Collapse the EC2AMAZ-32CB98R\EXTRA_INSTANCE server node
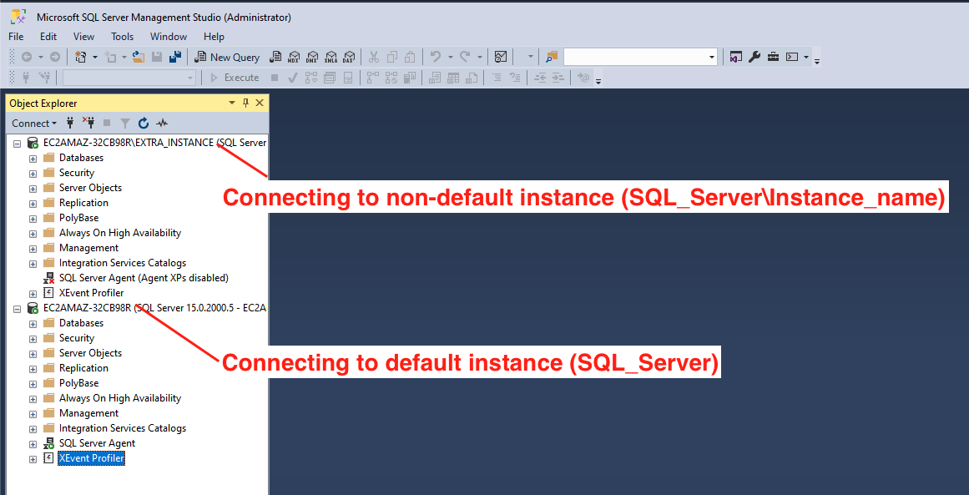Screen dimensions: 969x495 click(17, 143)
